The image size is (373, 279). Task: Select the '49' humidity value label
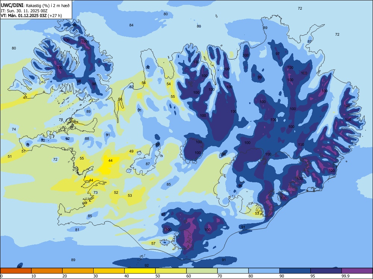tap(131, 151)
